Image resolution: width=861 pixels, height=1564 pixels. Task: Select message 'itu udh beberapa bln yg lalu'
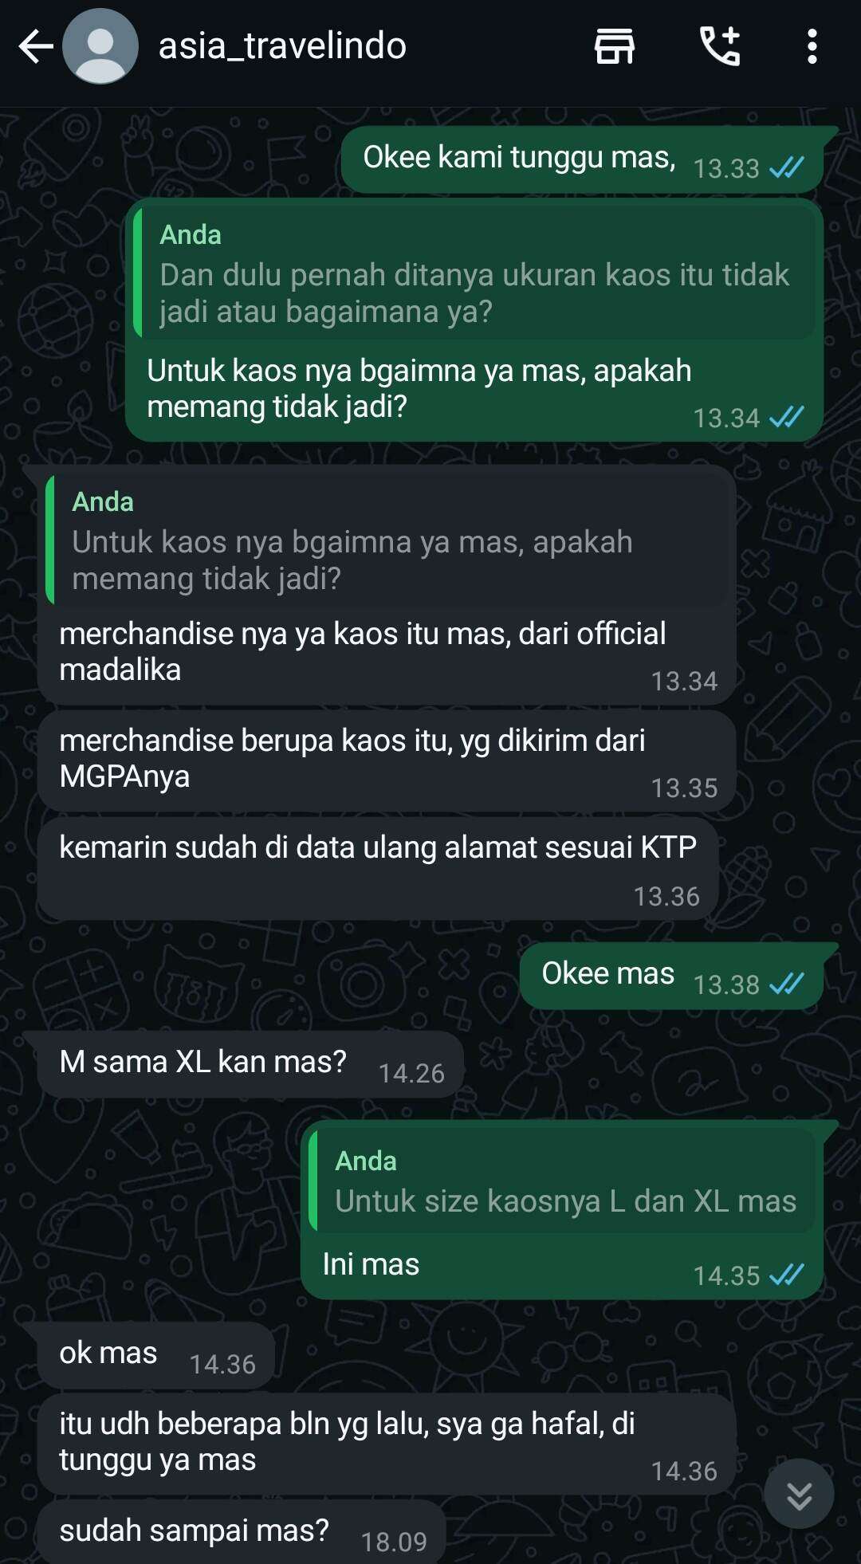[x=387, y=1444]
